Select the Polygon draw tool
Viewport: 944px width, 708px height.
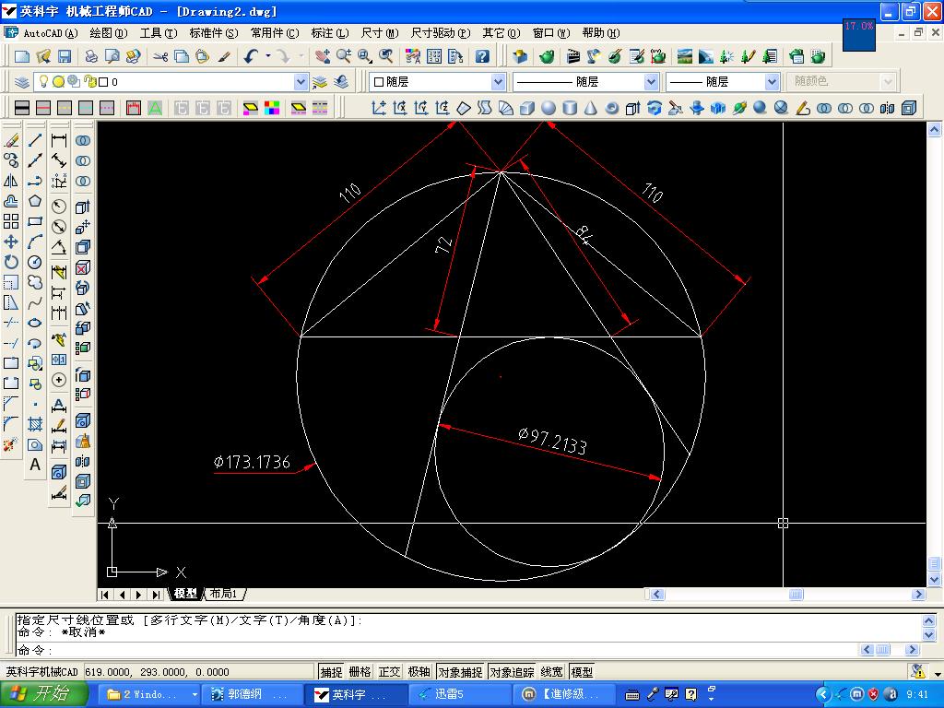tap(35, 201)
